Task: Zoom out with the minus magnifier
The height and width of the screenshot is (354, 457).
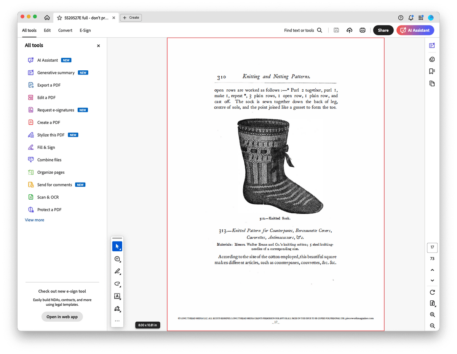Action: [432, 326]
